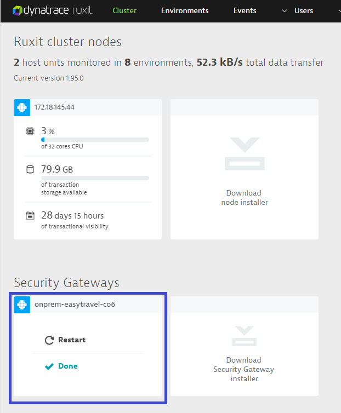This screenshot has height=413, width=341.
Task: Click the dynatrace ruxit logo
Action: pyautogui.click(x=53, y=10)
